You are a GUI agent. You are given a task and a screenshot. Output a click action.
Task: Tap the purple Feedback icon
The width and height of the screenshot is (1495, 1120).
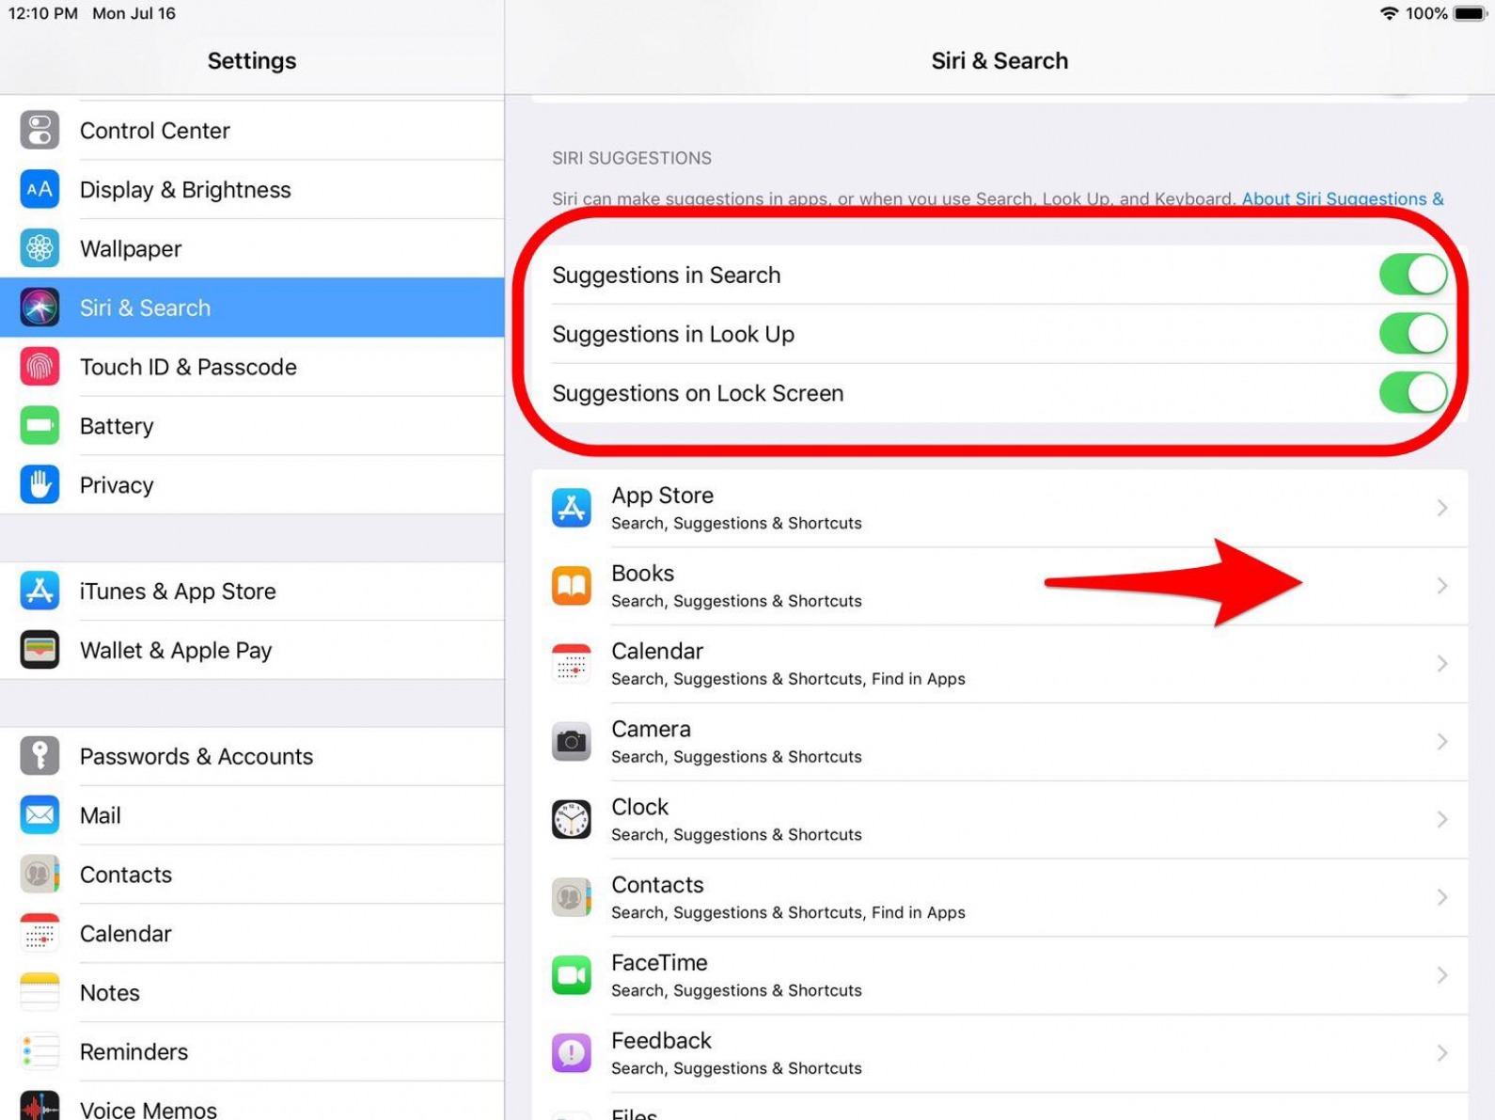572,1054
